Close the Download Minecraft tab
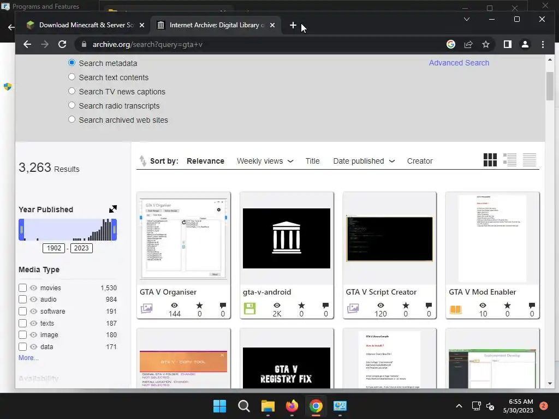 point(142,25)
